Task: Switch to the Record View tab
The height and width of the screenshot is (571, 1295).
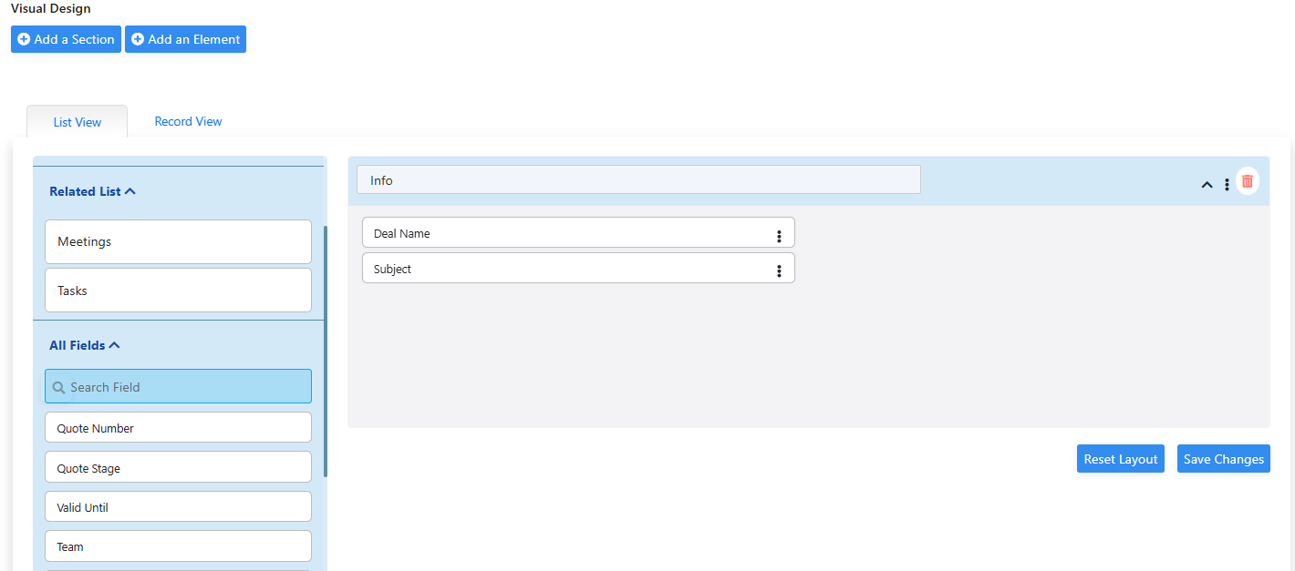Action: click(188, 121)
